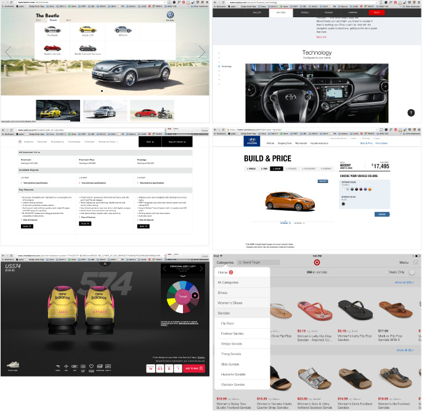Pick the orange exterior color swatch
422x418 pixels.
tap(370, 189)
